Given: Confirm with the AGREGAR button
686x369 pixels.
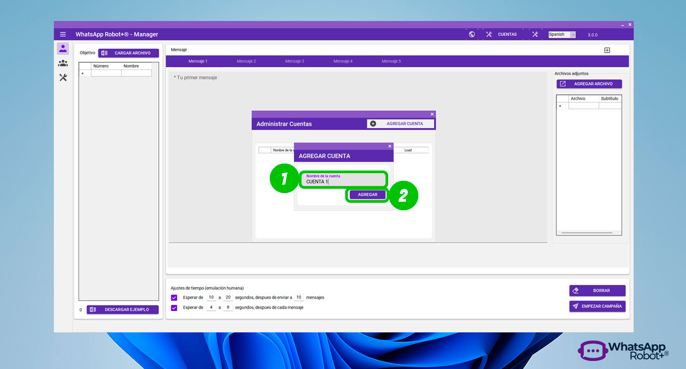Looking at the screenshot, I should [x=367, y=195].
